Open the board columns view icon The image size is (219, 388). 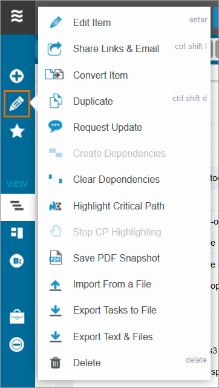[x=17, y=233]
